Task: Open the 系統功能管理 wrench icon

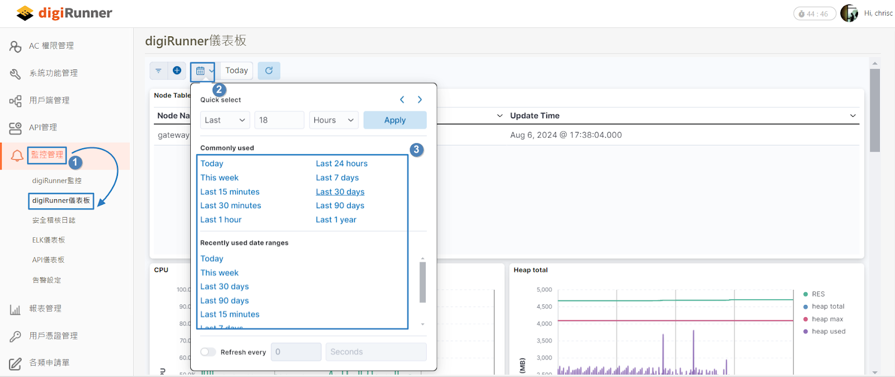Action: point(16,73)
